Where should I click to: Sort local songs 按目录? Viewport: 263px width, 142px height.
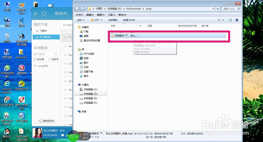pyautogui.click(x=39, y=59)
